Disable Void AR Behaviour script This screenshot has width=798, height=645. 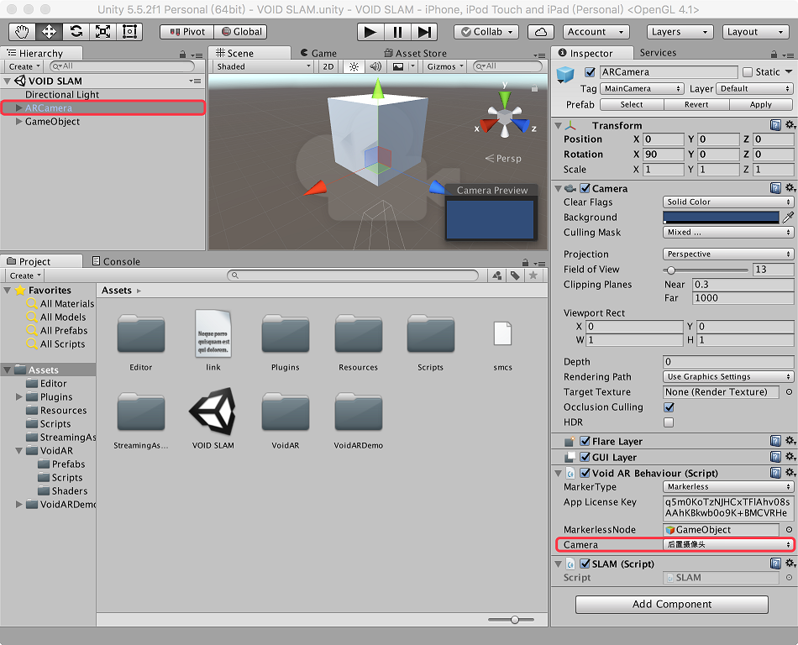click(585, 473)
